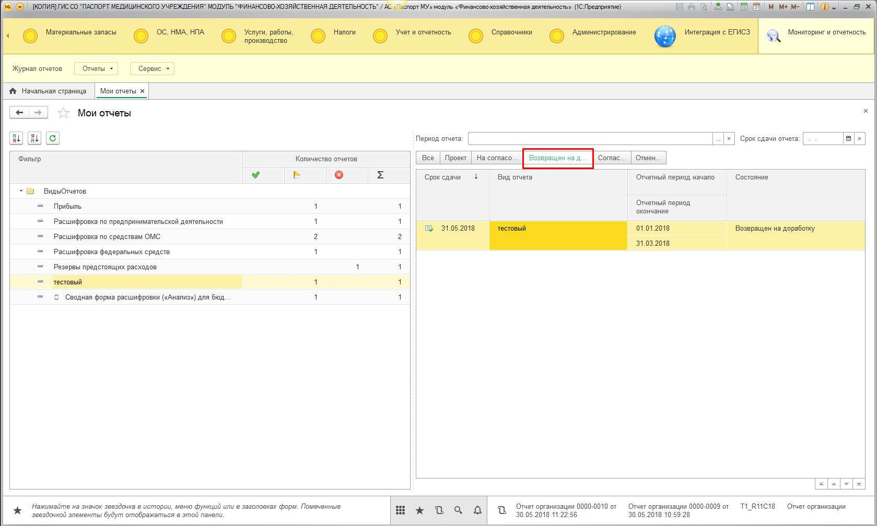Screen dimensions: 877x526
Task: Open Журнал отчетов link
Action: [37, 69]
